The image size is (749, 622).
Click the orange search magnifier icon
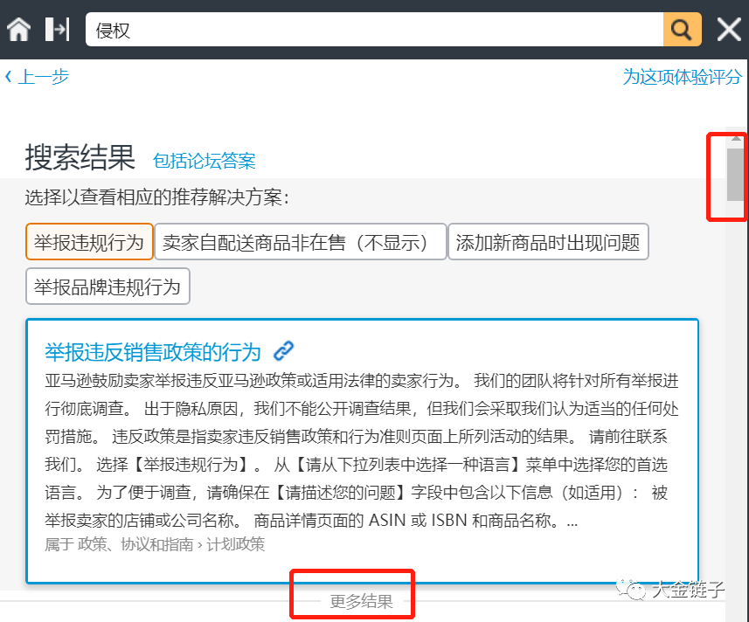point(682,29)
